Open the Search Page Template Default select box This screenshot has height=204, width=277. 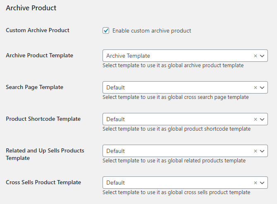[x=185, y=87]
